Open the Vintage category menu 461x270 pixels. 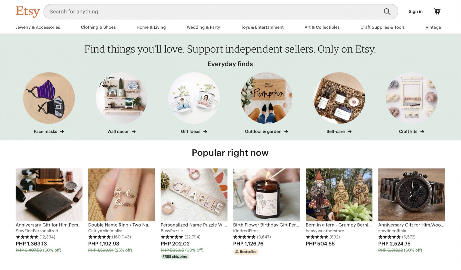tap(433, 27)
